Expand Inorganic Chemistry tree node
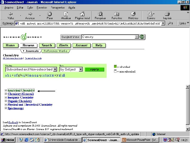Screen dimensions: 190x143 tap(6, 97)
